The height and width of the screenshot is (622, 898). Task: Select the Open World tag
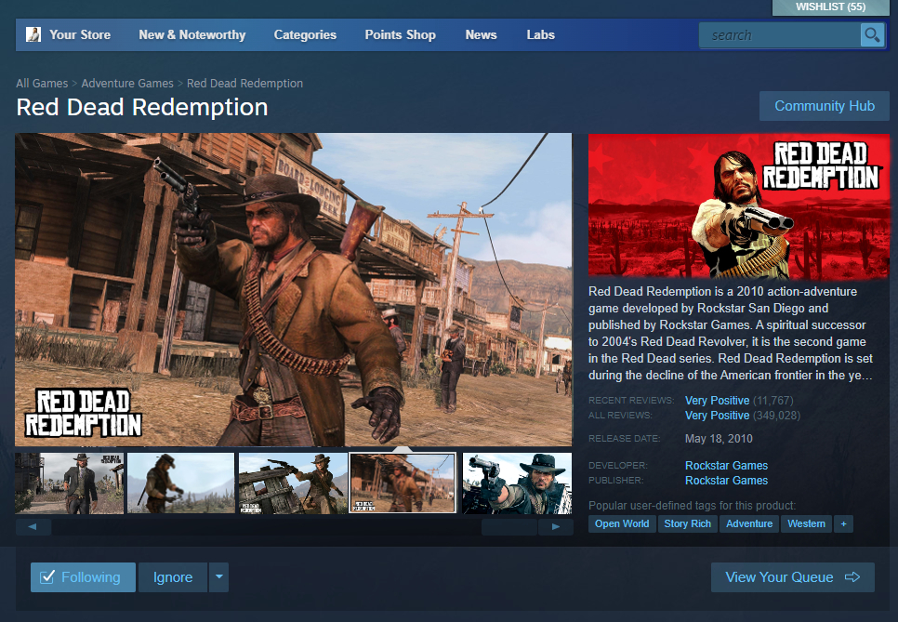[x=622, y=523]
